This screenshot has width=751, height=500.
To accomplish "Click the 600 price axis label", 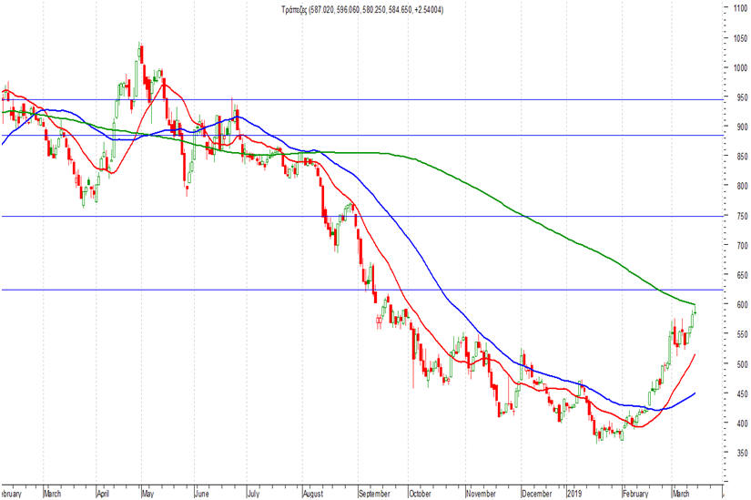I will coord(741,304).
